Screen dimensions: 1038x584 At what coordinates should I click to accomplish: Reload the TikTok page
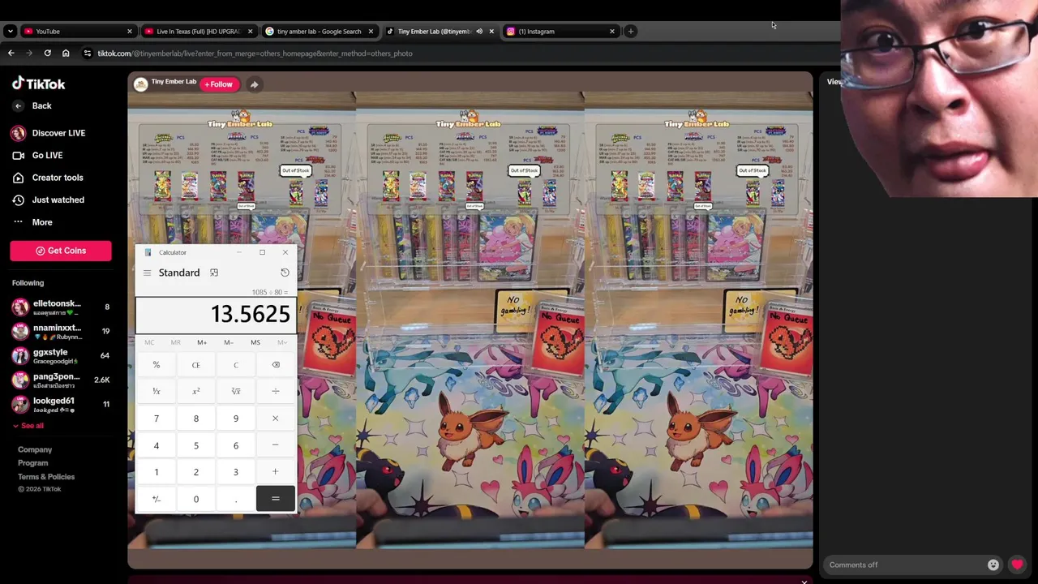tap(47, 54)
